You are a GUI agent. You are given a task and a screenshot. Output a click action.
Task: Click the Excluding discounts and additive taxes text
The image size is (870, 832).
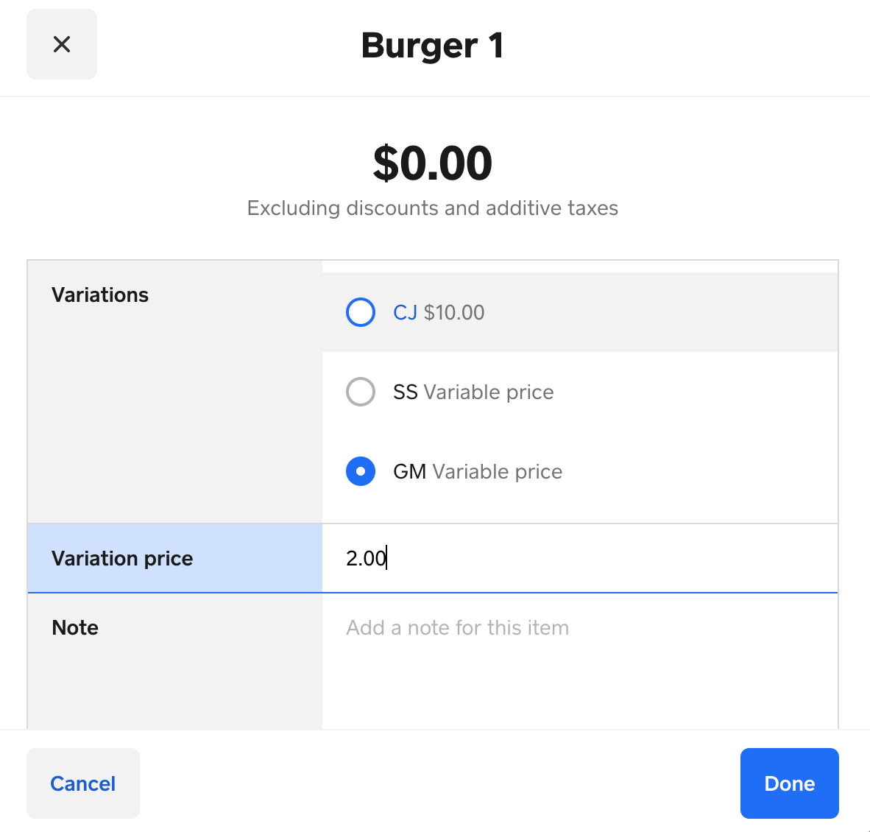point(433,208)
